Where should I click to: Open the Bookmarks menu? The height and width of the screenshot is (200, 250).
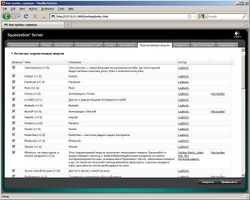coord(47,9)
